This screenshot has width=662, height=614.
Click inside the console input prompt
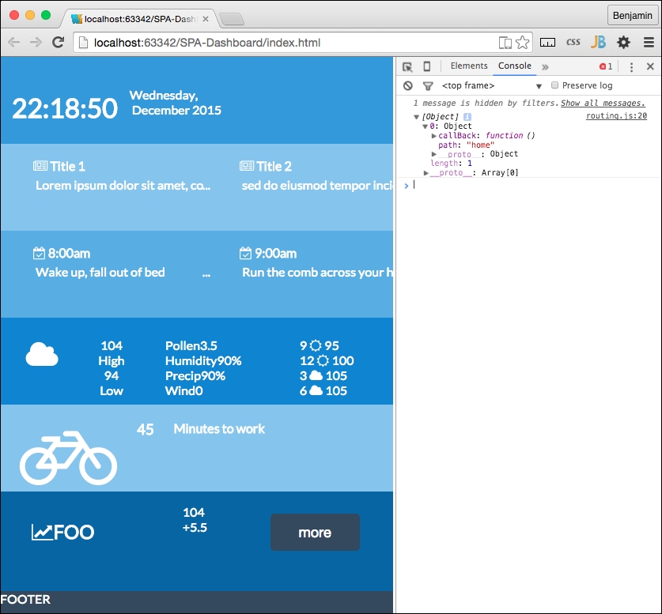coord(475,185)
